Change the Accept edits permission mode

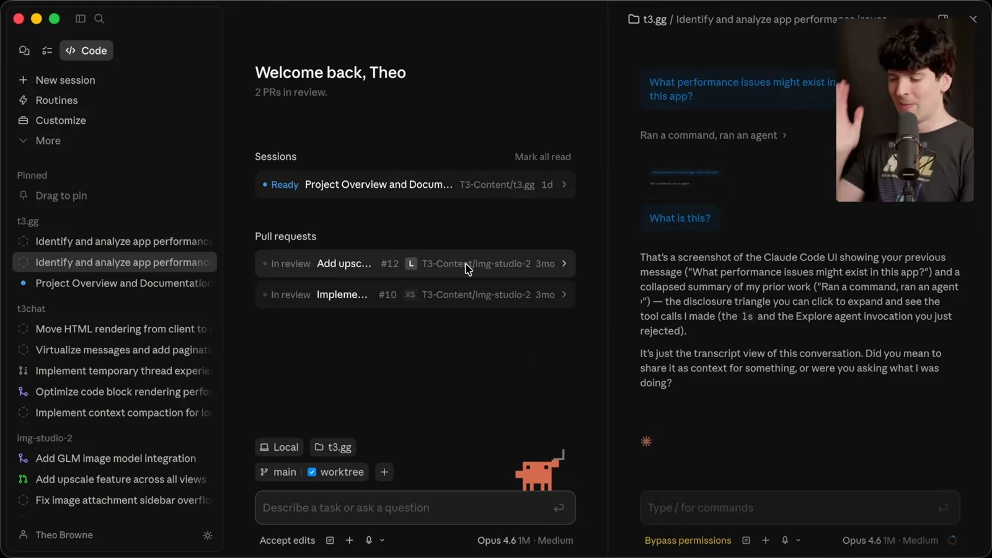coord(287,541)
